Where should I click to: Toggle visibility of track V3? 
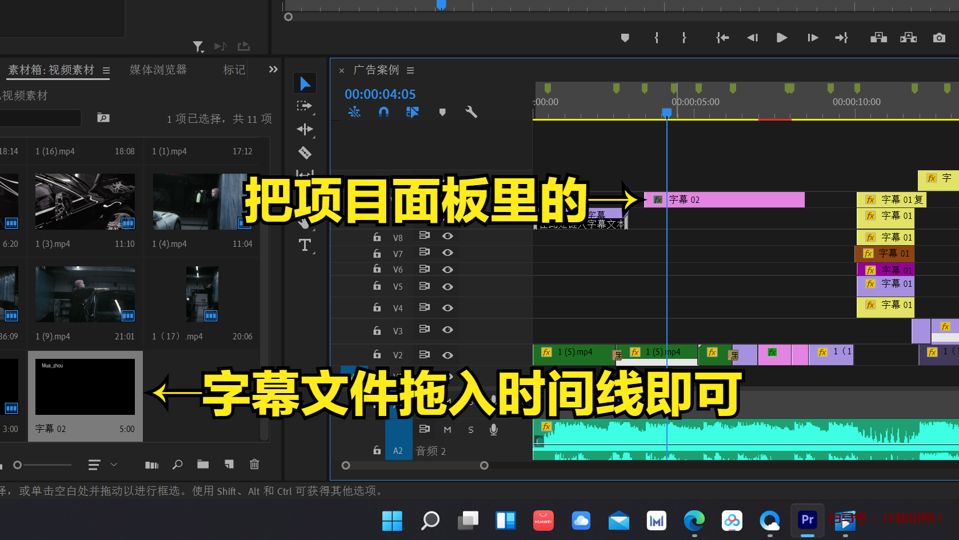point(447,330)
